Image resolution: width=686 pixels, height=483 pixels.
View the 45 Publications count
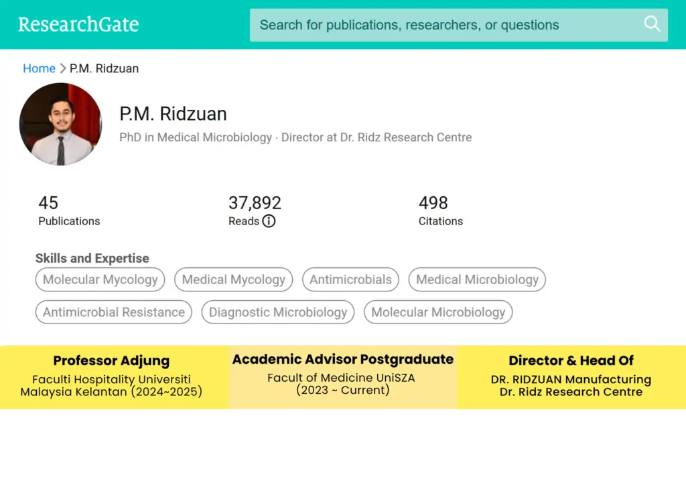[68, 210]
